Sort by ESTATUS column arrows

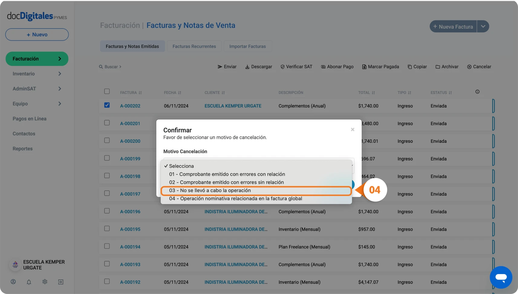coord(450,93)
